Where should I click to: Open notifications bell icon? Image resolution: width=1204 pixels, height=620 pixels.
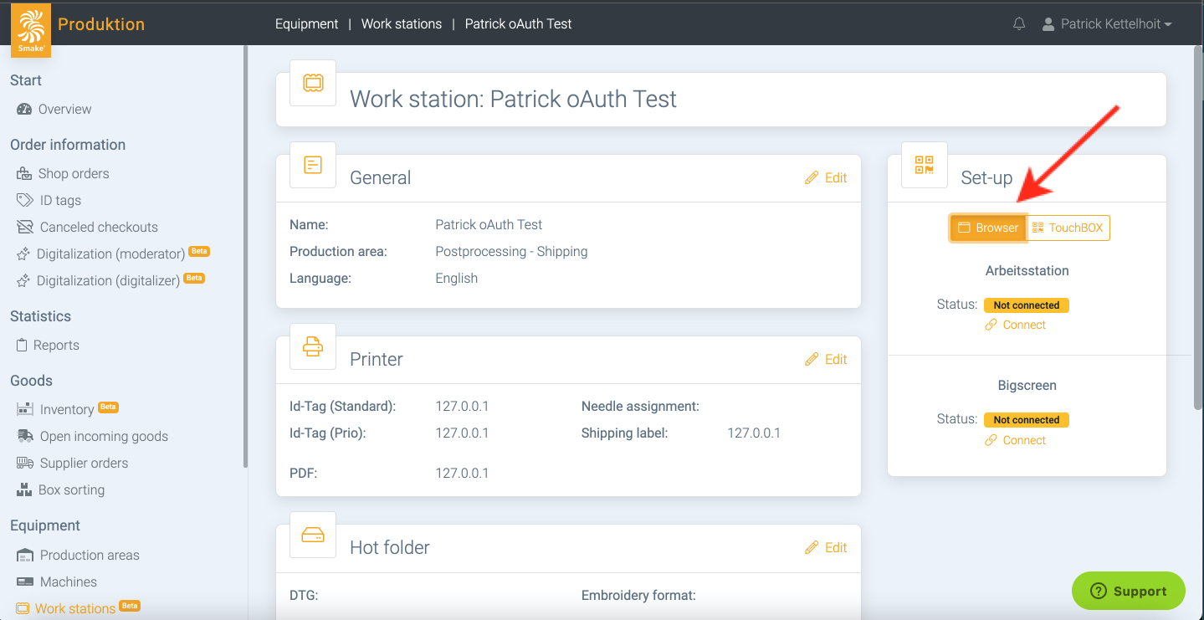click(1019, 24)
